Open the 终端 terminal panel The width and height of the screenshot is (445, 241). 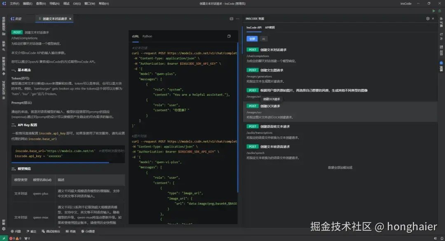[x=71, y=232]
